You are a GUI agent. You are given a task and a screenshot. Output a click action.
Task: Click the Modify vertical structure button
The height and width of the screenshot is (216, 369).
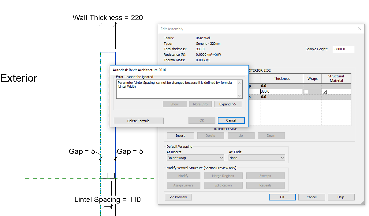coord(184,176)
